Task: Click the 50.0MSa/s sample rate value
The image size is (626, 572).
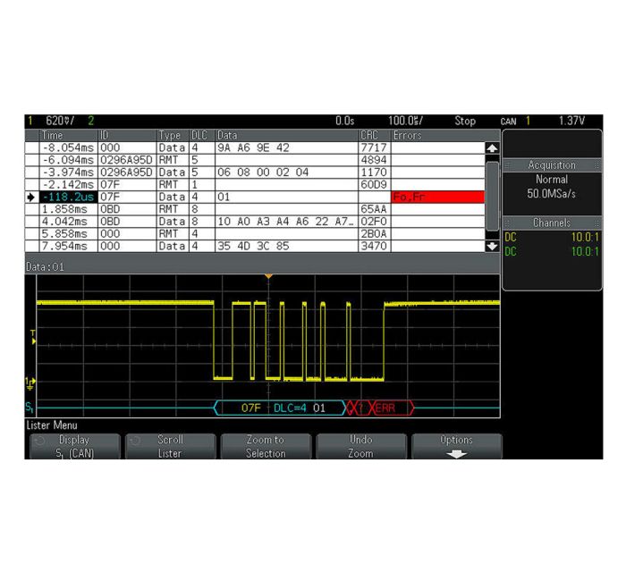Action: click(552, 194)
